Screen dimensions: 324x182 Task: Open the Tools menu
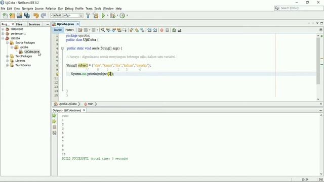(x=98, y=9)
